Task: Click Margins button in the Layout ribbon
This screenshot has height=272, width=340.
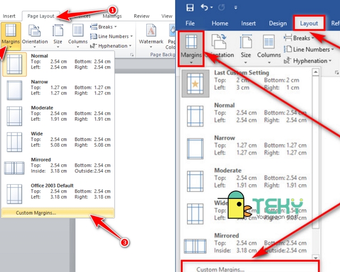Action: click(x=191, y=49)
